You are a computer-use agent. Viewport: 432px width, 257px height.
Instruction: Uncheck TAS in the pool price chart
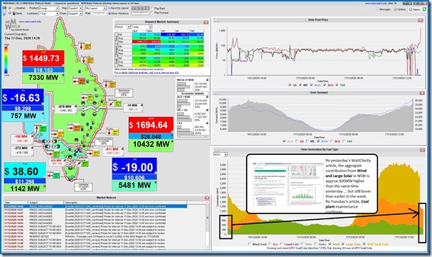[337, 85]
